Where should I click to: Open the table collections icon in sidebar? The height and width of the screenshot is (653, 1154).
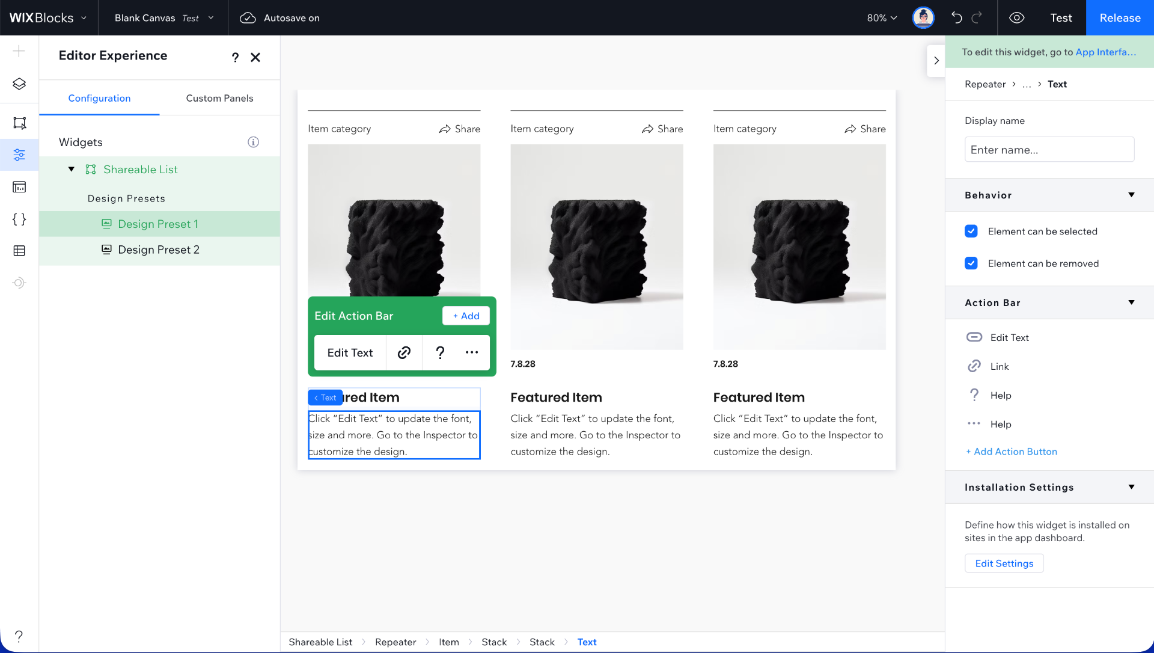pyautogui.click(x=19, y=251)
